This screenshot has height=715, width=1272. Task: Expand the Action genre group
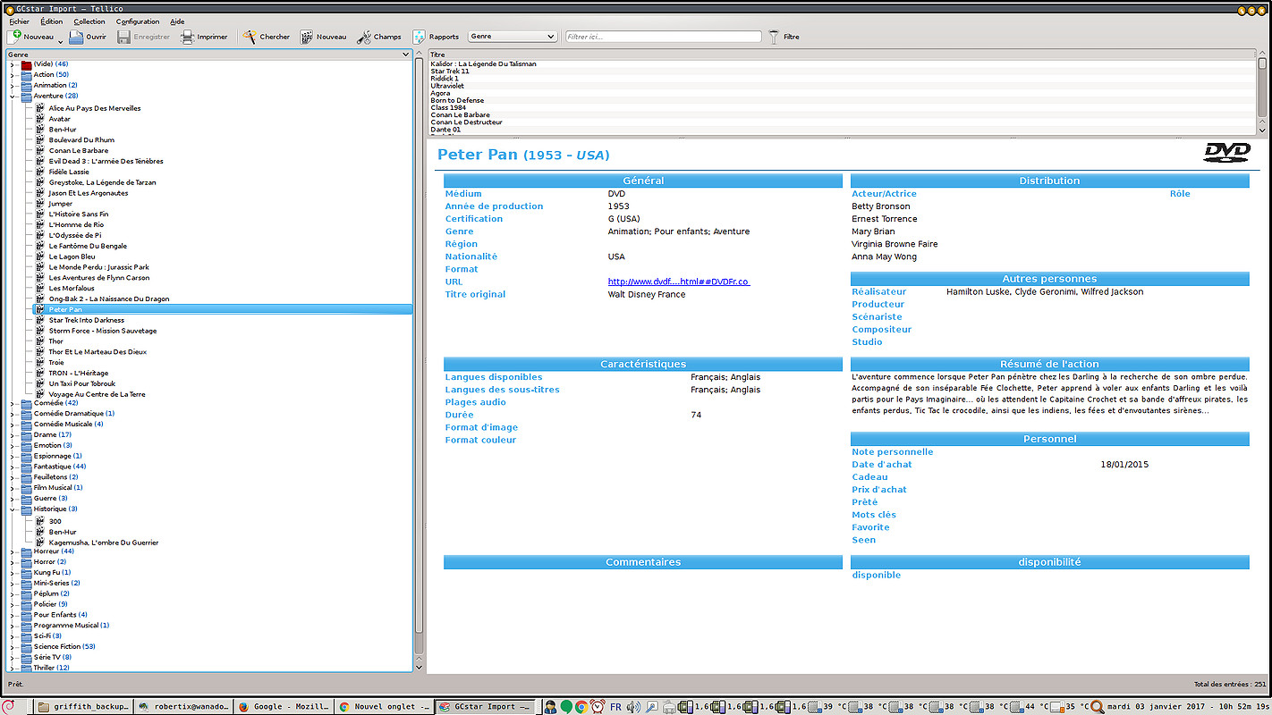click(x=13, y=75)
